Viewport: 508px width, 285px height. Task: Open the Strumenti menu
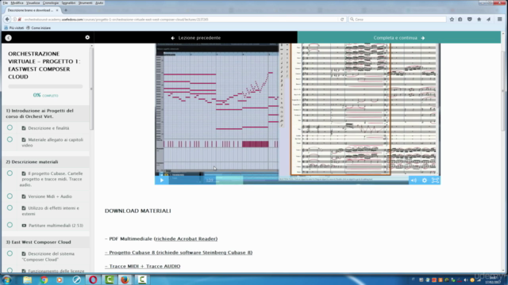tap(85, 3)
